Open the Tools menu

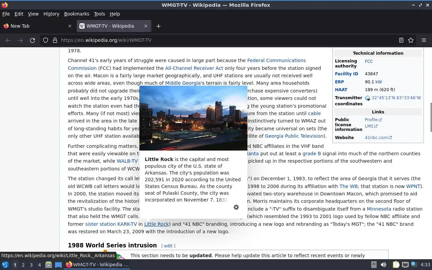(99, 14)
